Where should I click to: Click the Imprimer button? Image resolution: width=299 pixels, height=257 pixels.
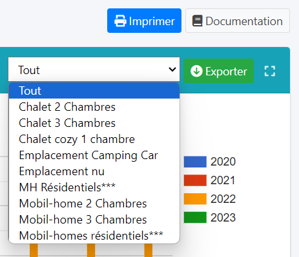(x=144, y=21)
